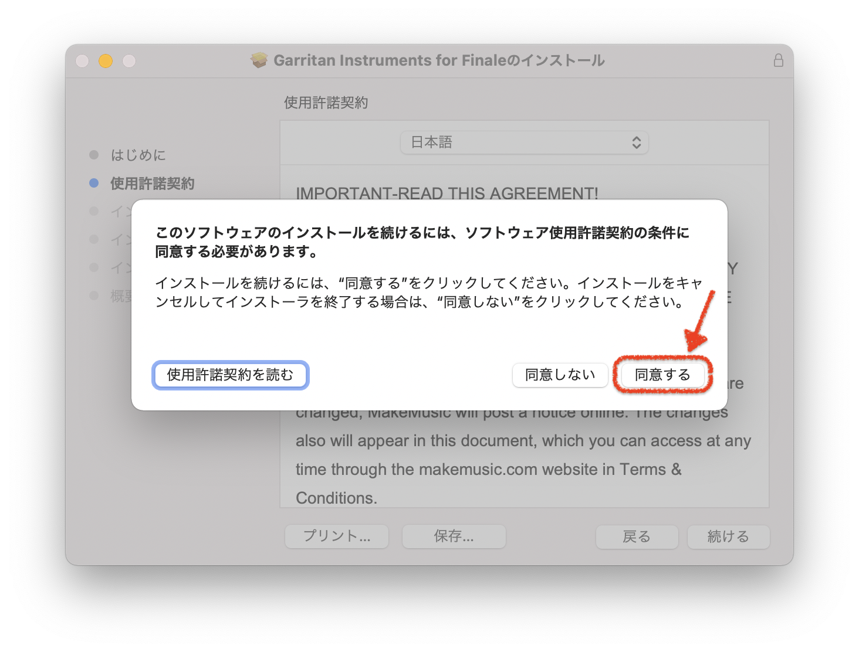Click the IMPORTANT-READ THIS AGREEMENT! license text

point(447,193)
